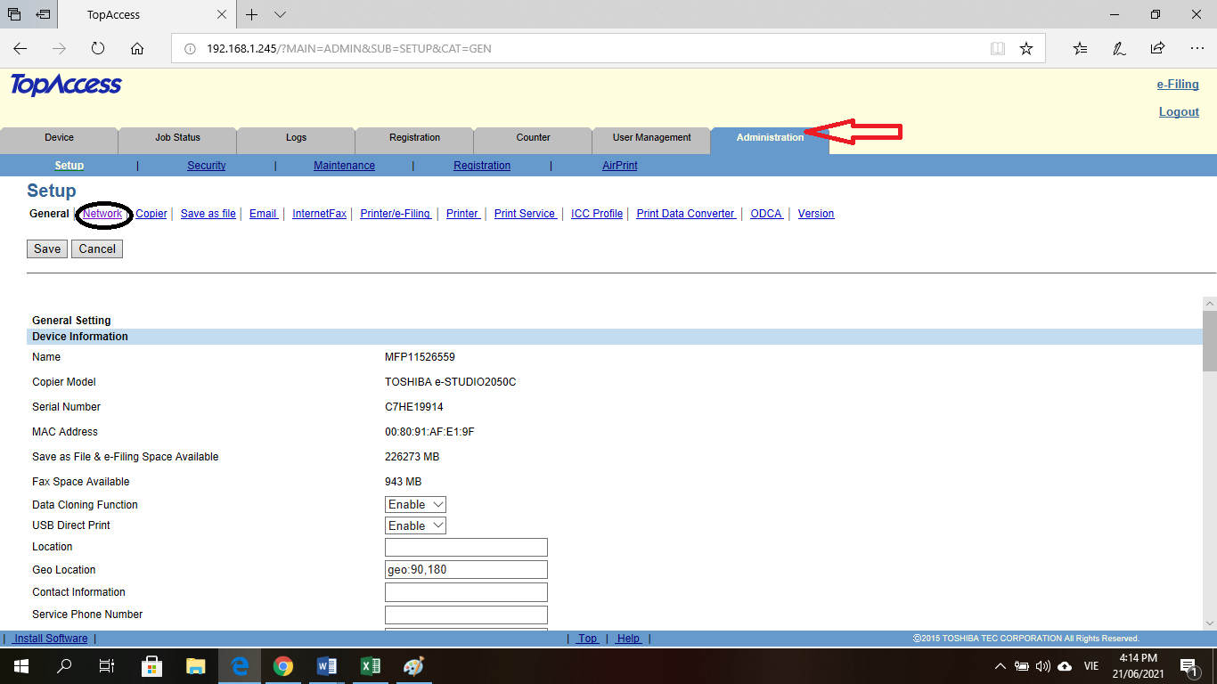Viewport: 1217px width, 684px height.
Task: Open Google Chrome taskbar icon
Action: (283, 665)
